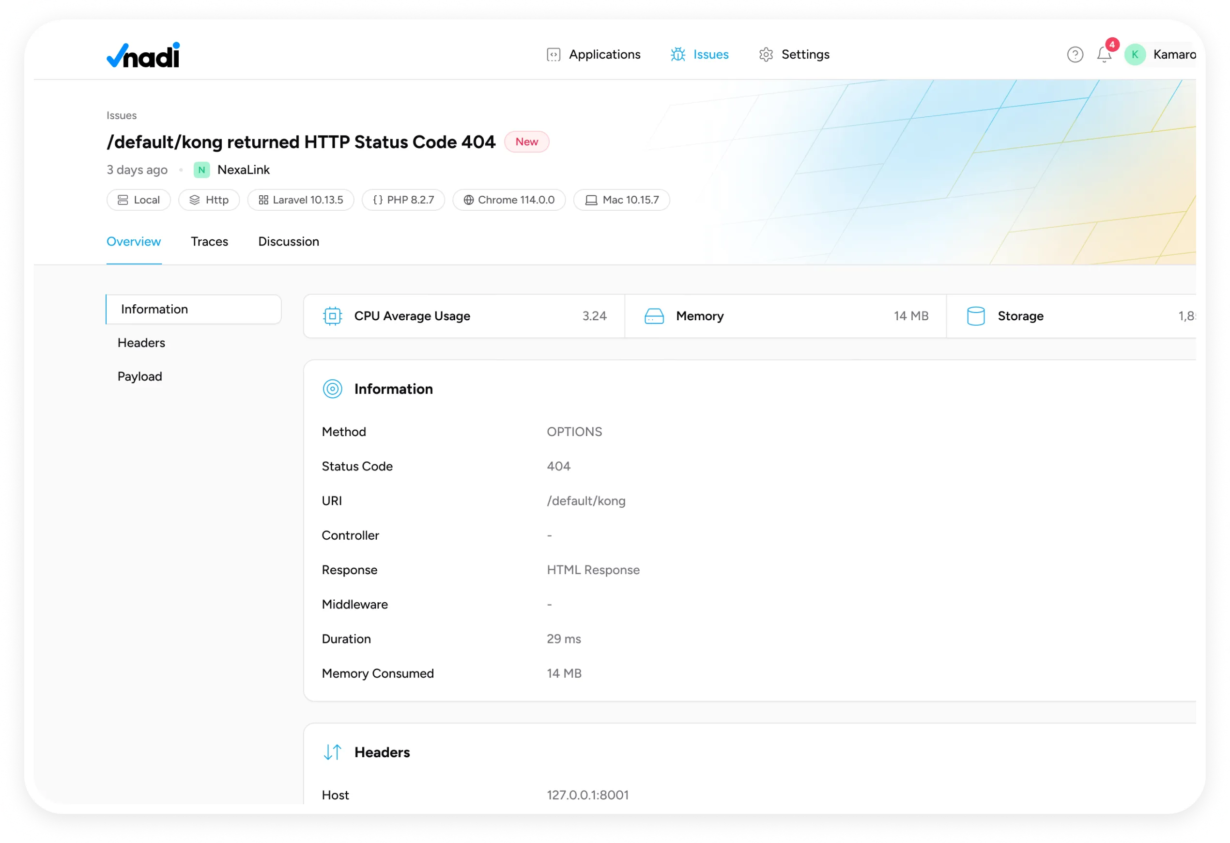Click the Memory drive icon
Image resolution: width=1230 pixels, height=843 pixels.
pos(654,316)
